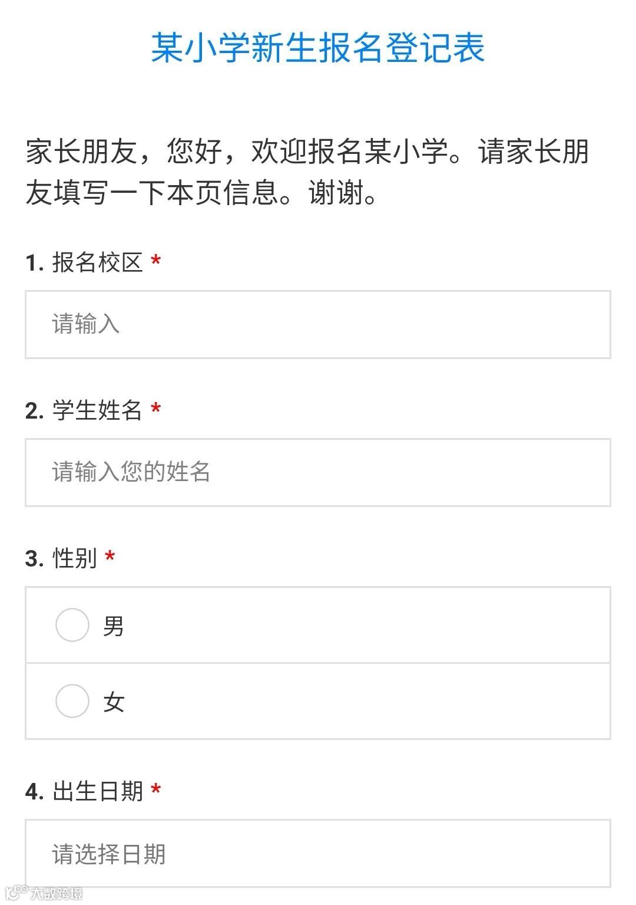Click the 男 option label text
The width and height of the screenshot is (636, 905).
[x=113, y=626]
